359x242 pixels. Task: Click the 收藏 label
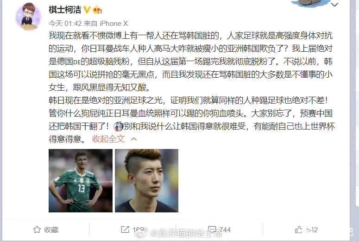(x=51, y=230)
